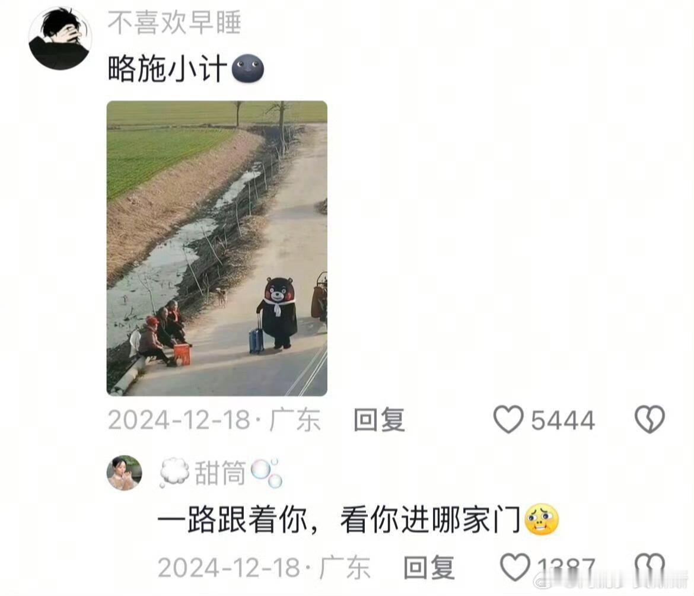The image size is (694, 596).
Task: Reply to the 略施小计 comment
Action: pyautogui.click(x=379, y=419)
